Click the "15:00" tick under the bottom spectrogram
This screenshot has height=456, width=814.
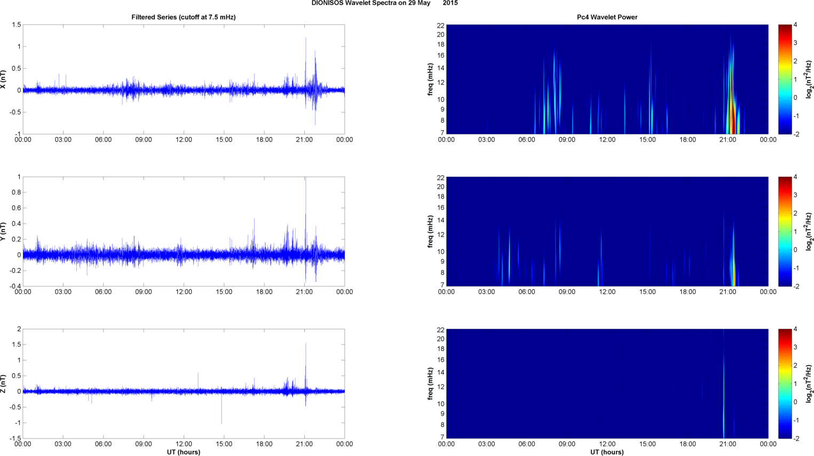(x=647, y=444)
